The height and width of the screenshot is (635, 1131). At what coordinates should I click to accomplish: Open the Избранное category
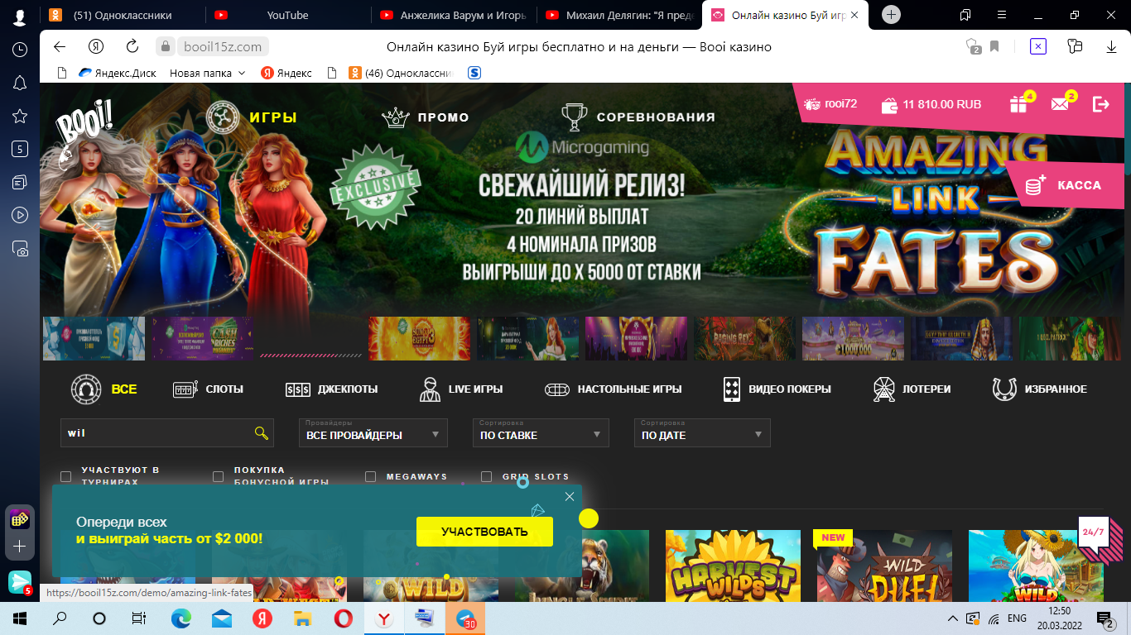pyautogui.click(x=1040, y=389)
